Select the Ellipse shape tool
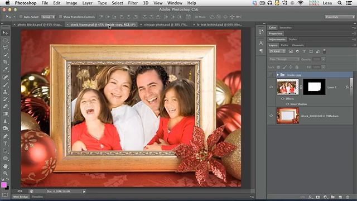 pyautogui.click(x=5, y=158)
